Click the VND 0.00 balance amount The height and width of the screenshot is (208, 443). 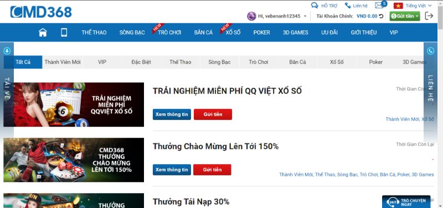(367, 16)
